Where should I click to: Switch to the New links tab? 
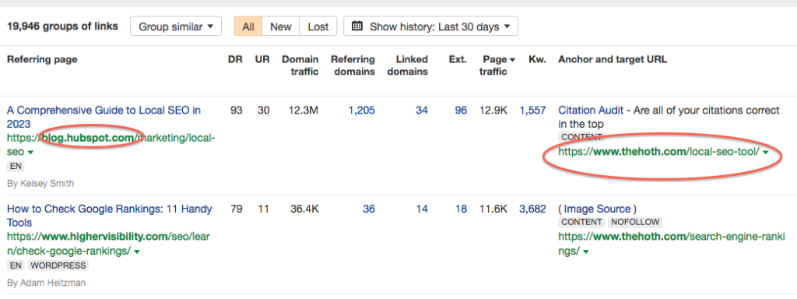click(280, 26)
